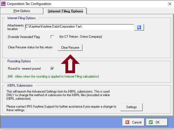
Task: Untick the Round to nearest pound checkbox
Action: click(52, 69)
